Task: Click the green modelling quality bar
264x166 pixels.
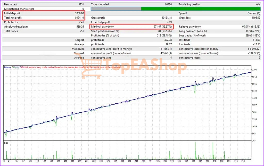Action: (201, 9)
